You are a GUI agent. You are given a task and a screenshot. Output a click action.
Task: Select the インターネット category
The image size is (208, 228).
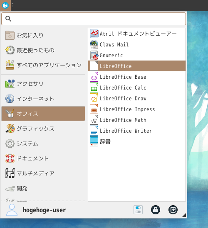(43, 99)
